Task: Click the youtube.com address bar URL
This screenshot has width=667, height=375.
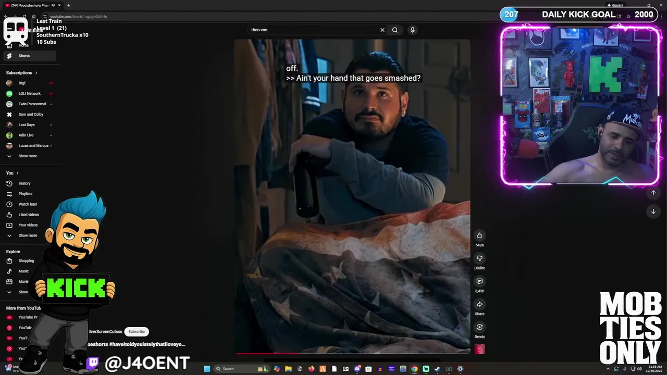Action: (79, 16)
